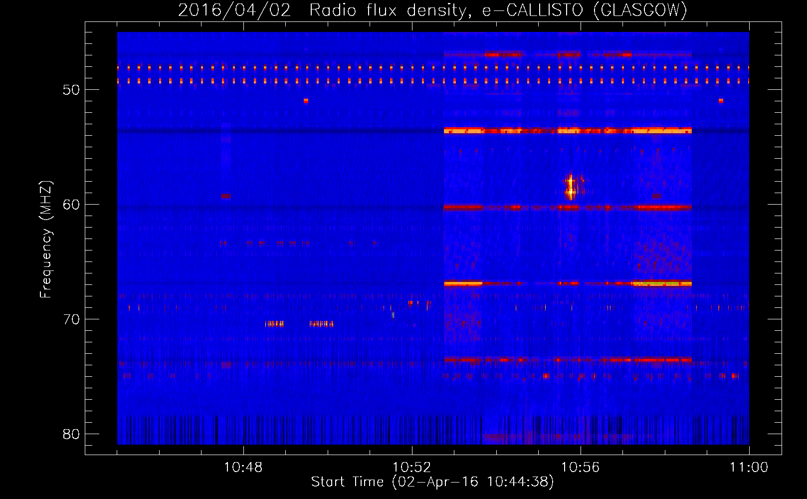Click the 10:48 time tick label

pyautogui.click(x=243, y=468)
